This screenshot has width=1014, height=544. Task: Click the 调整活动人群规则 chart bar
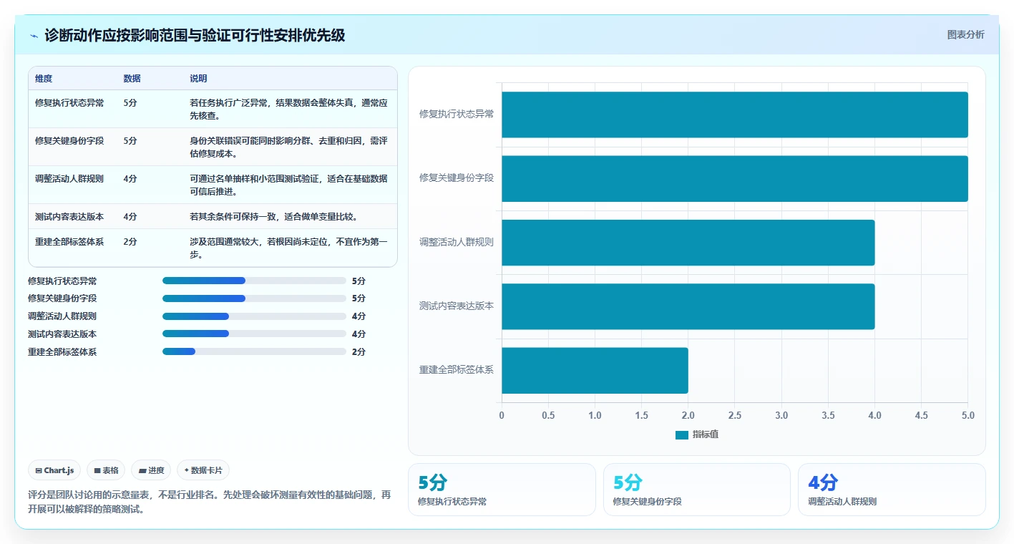(688, 243)
